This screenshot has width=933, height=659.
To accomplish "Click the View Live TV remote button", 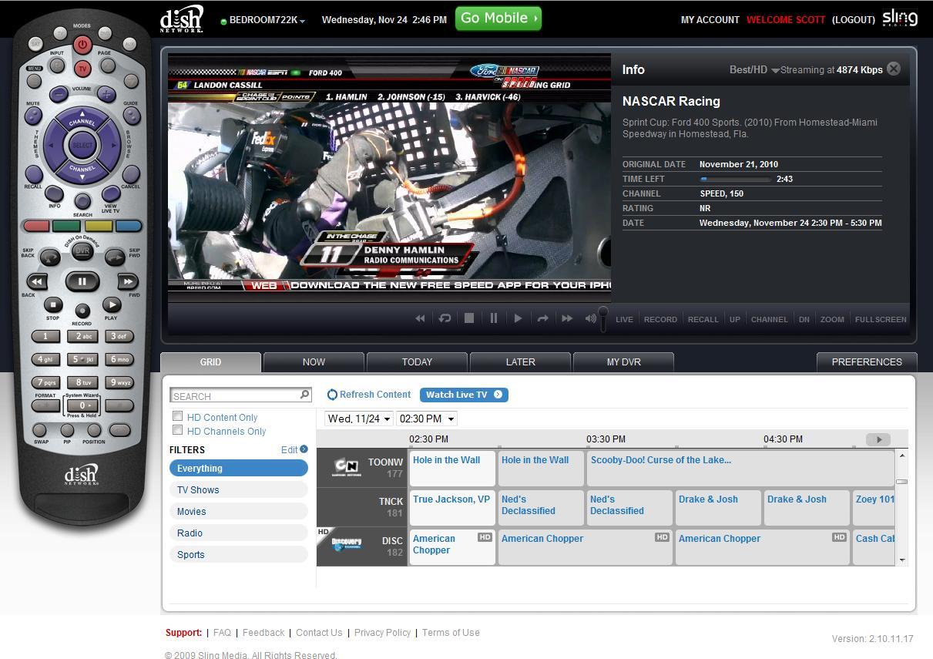I will pos(110,193).
